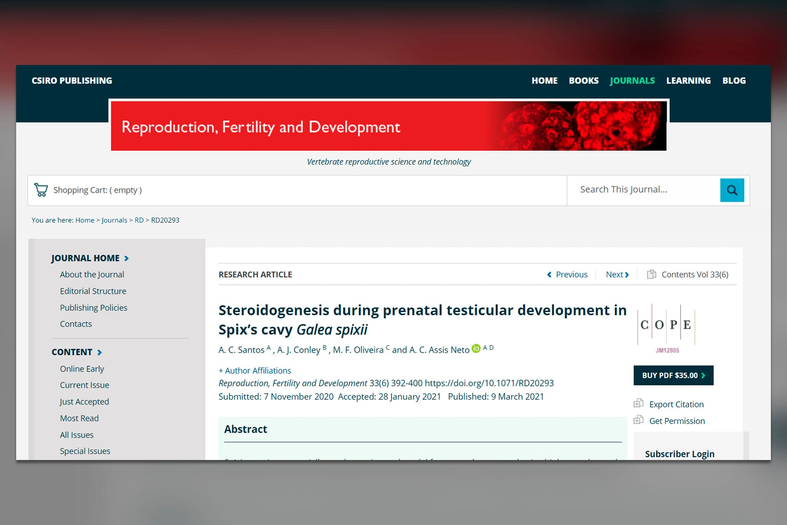Click the Published: 9 March 2021 text
This screenshot has width=787, height=525.
coord(496,397)
